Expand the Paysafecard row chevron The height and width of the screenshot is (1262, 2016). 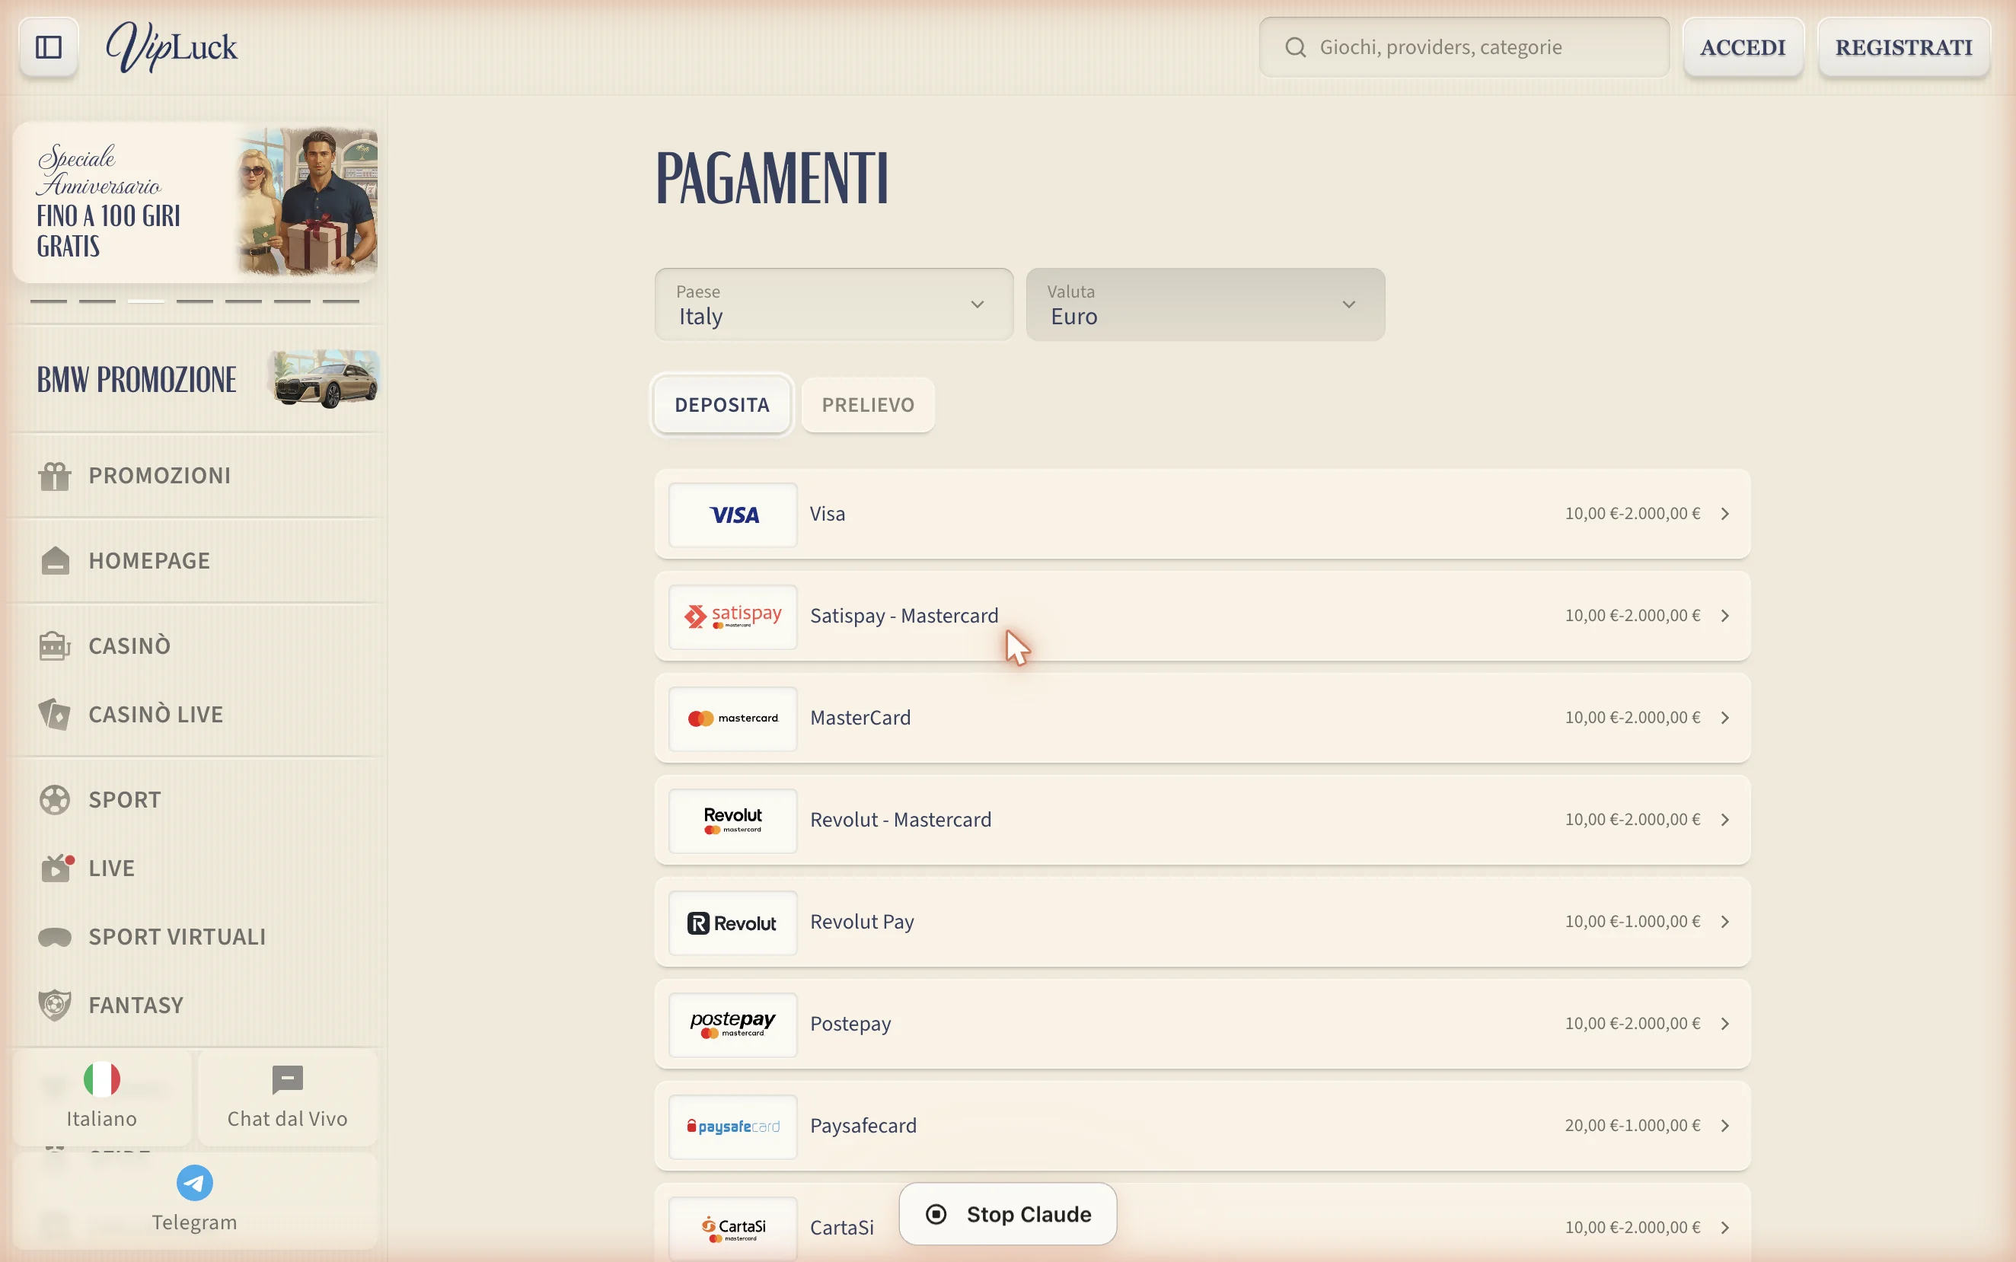coord(1724,1126)
